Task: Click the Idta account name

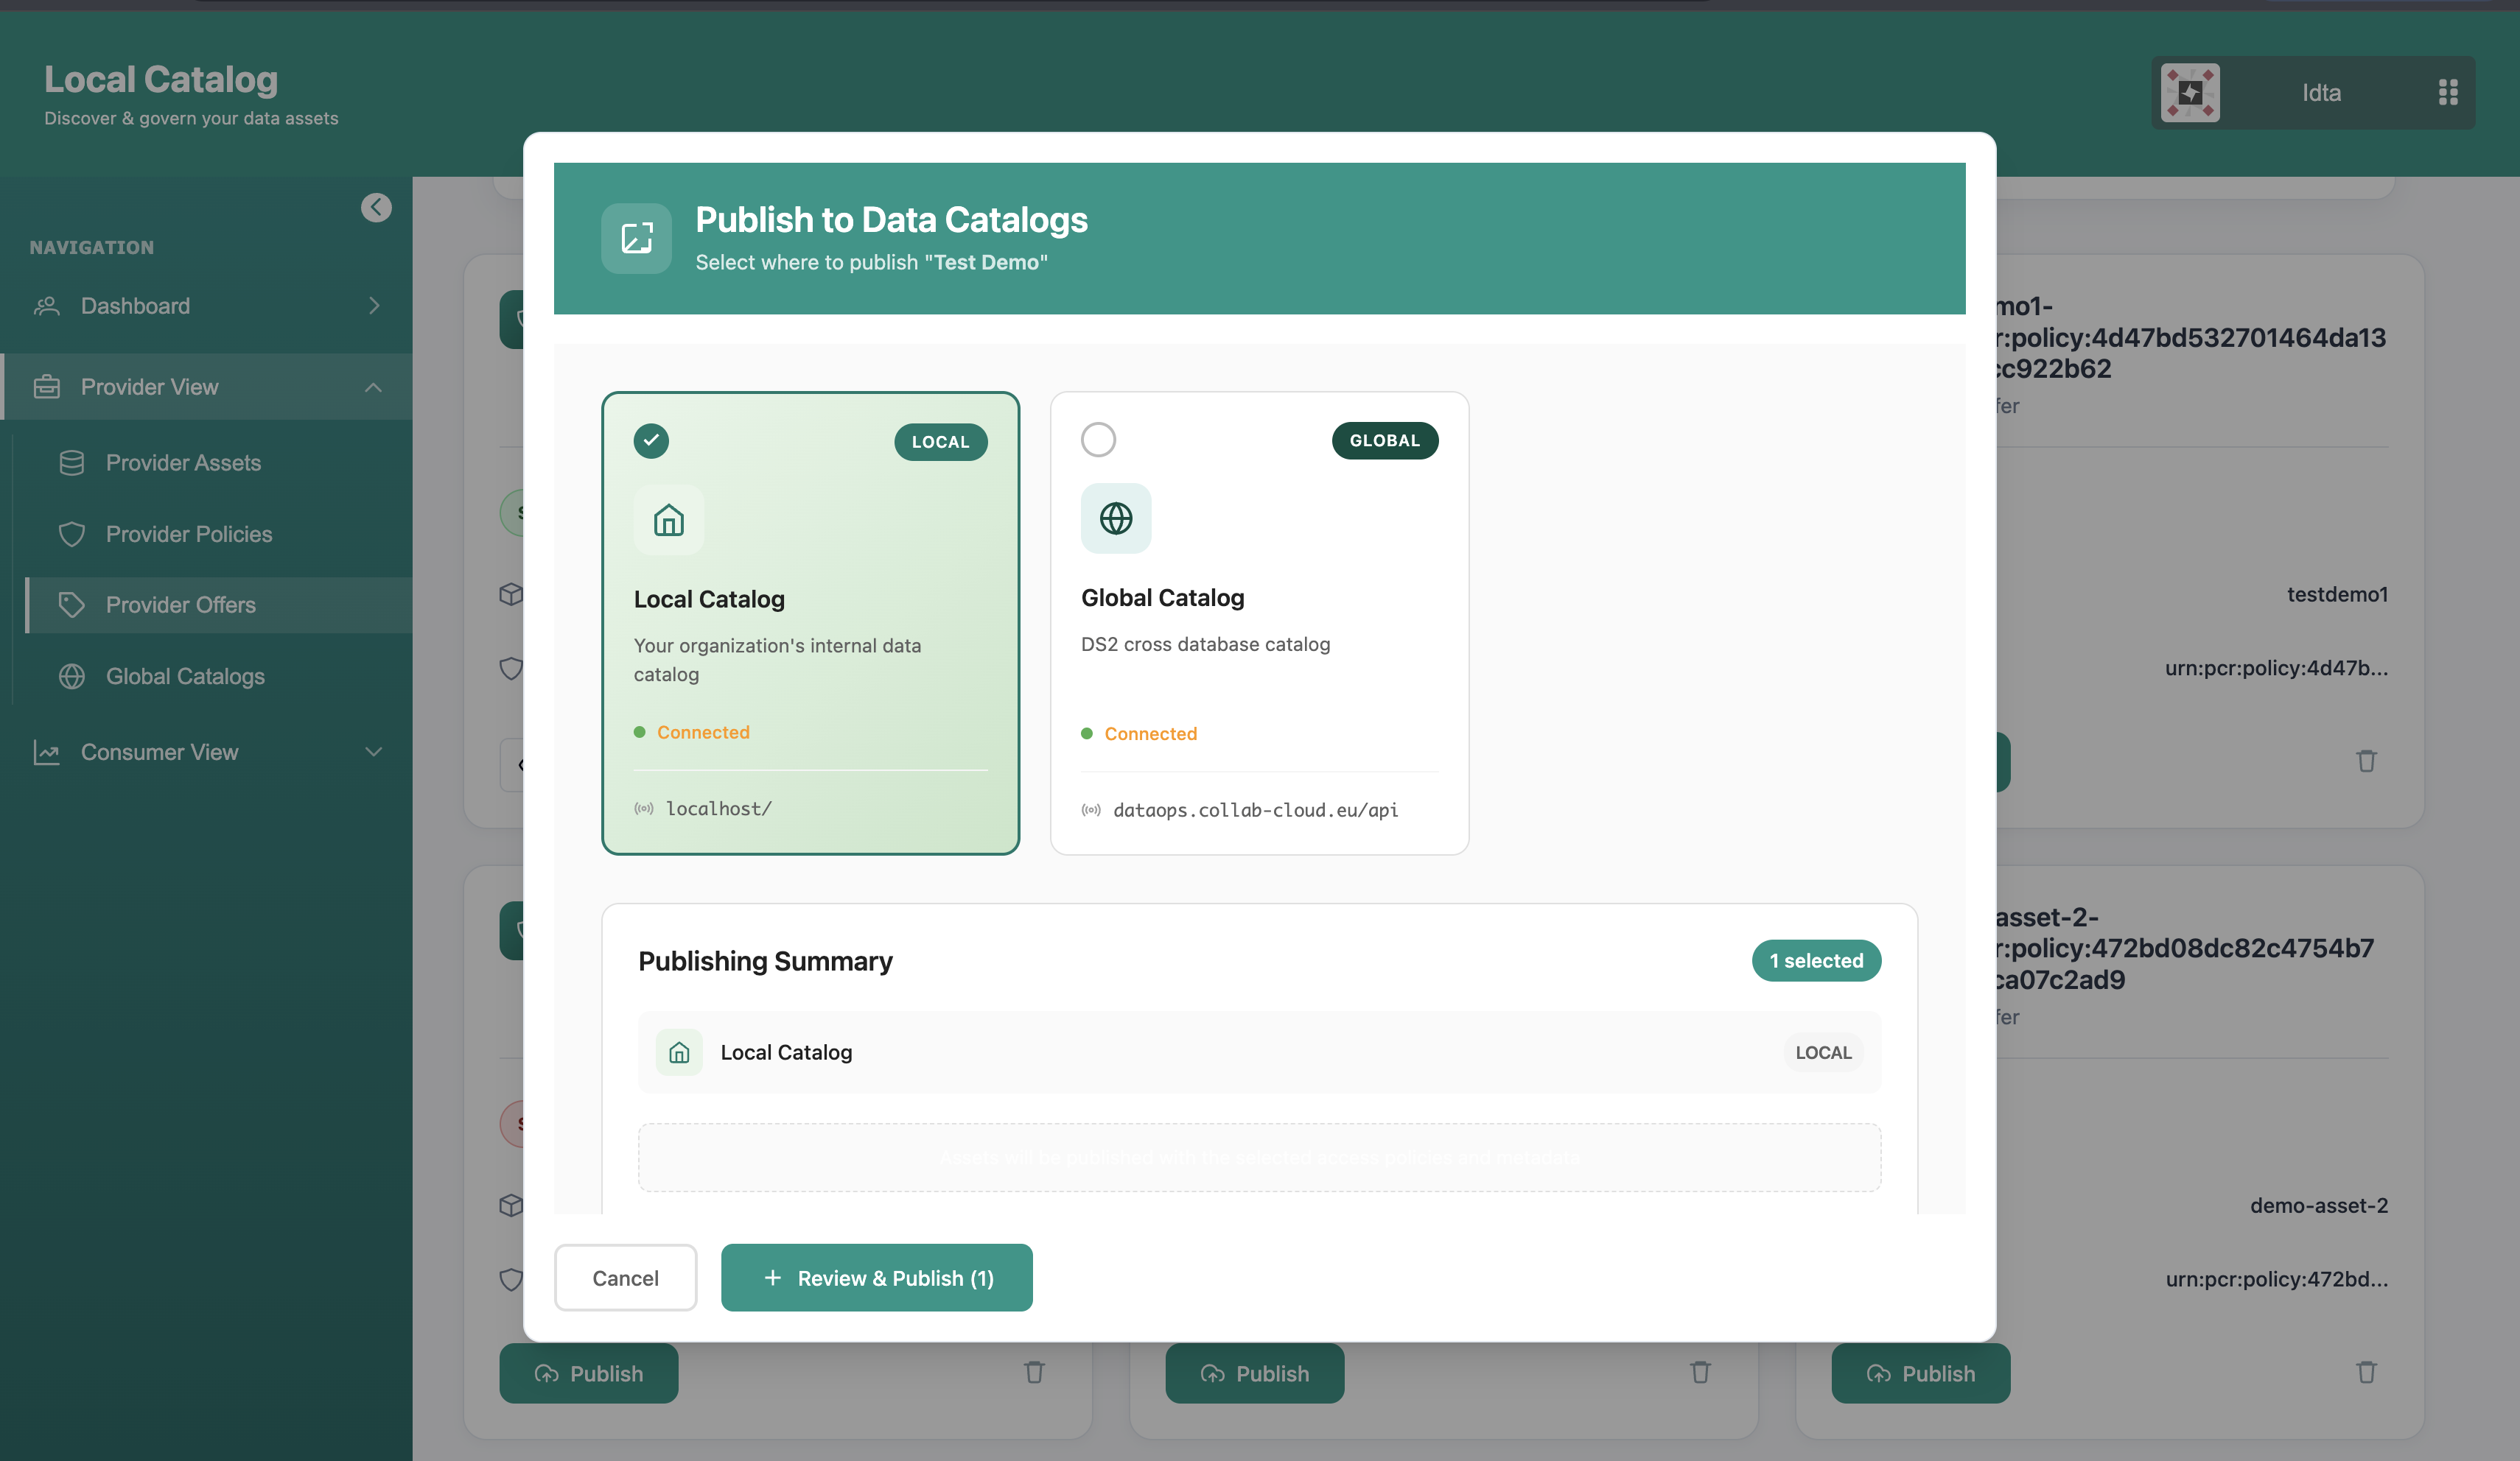Action: [2321, 93]
